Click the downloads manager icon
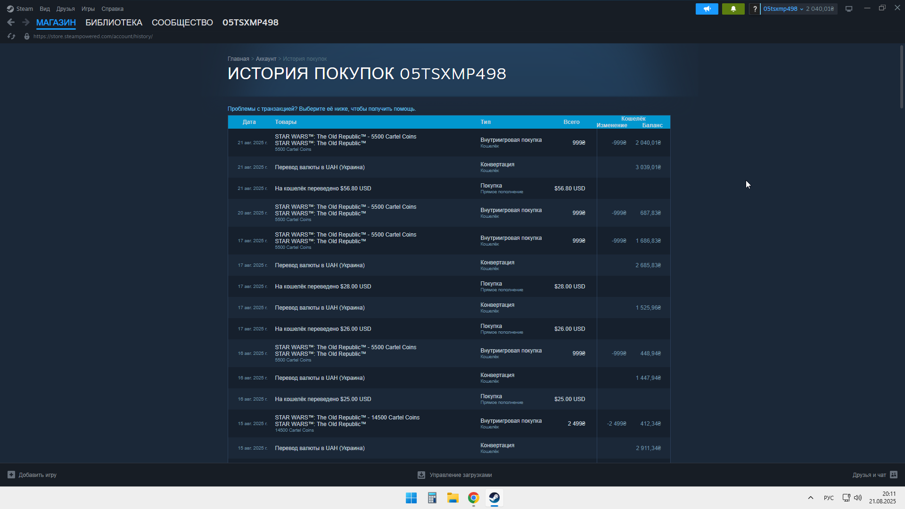Viewport: 905px width, 509px height. (x=421, y=475)
